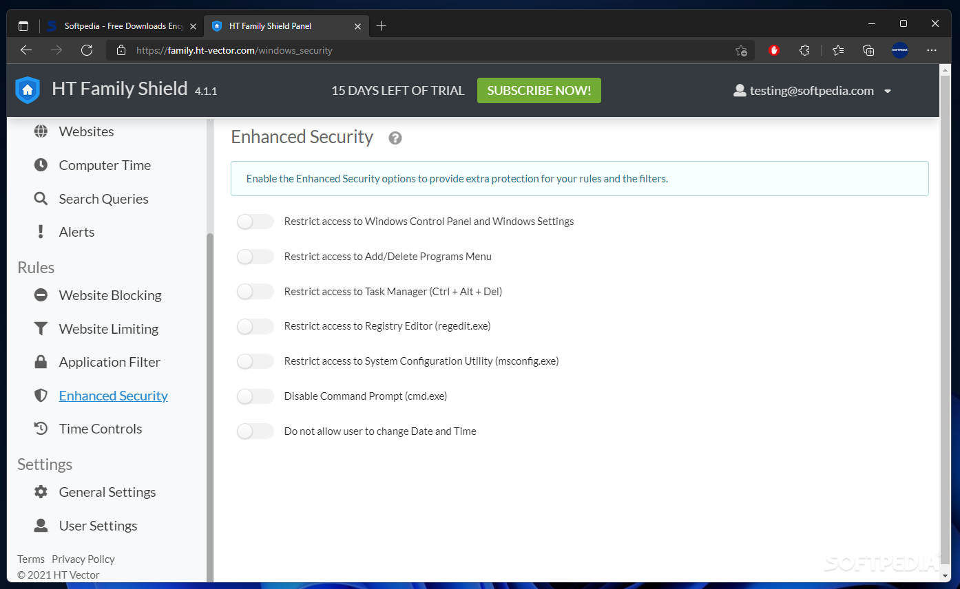Click the exclamation icon beside Alerts

click(41, 232)
